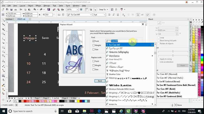Select the Zoom tool in toolbox
The image size is (204, 114).
click(3, 34)
